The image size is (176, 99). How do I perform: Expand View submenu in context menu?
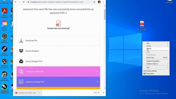click(x=156, y=43)
